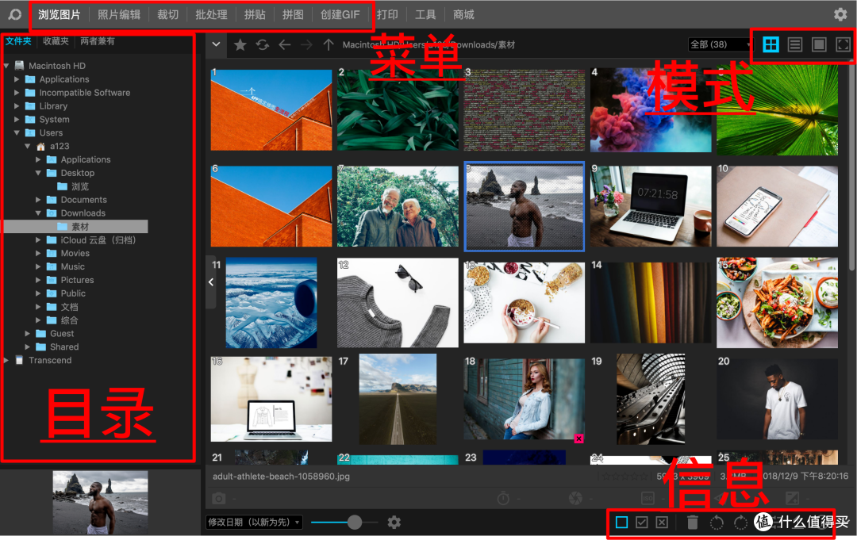Open the settings gear in top bar
This screenshot has width=857, height=540.
(x=840, y=14)
